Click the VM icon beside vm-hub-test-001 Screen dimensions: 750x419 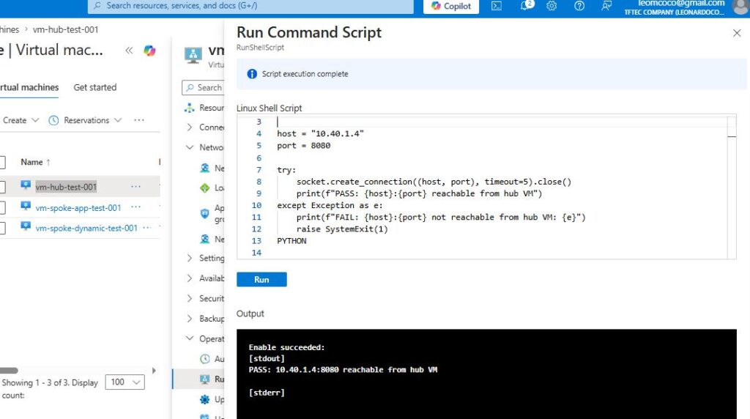coord(26,185)
